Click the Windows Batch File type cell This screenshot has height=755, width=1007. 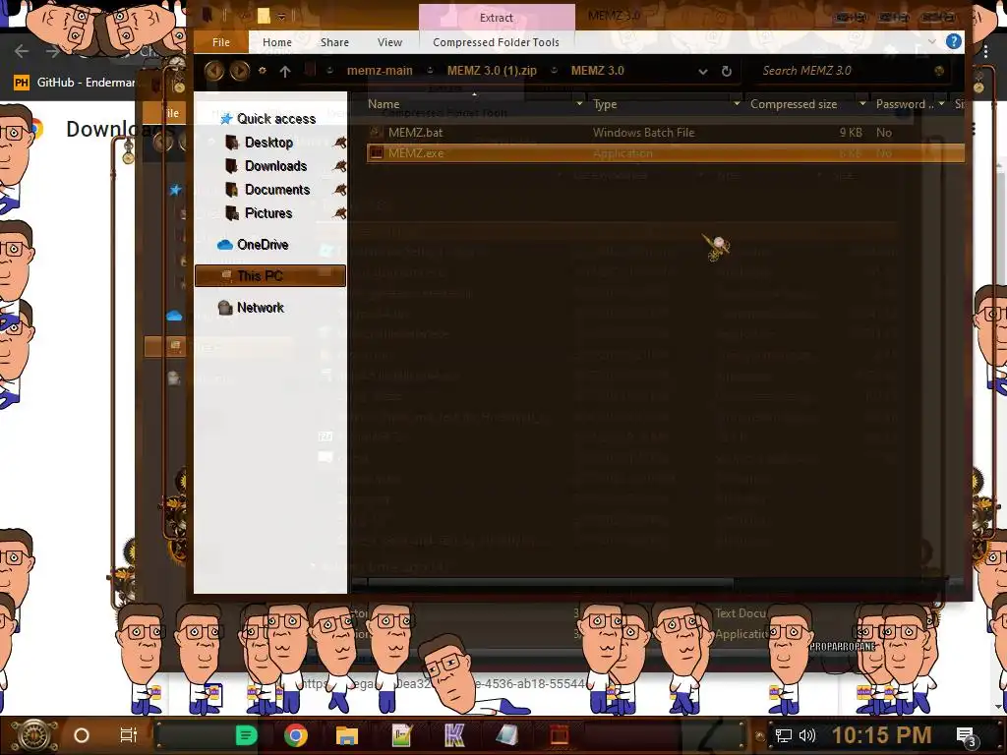coord(643,133)
